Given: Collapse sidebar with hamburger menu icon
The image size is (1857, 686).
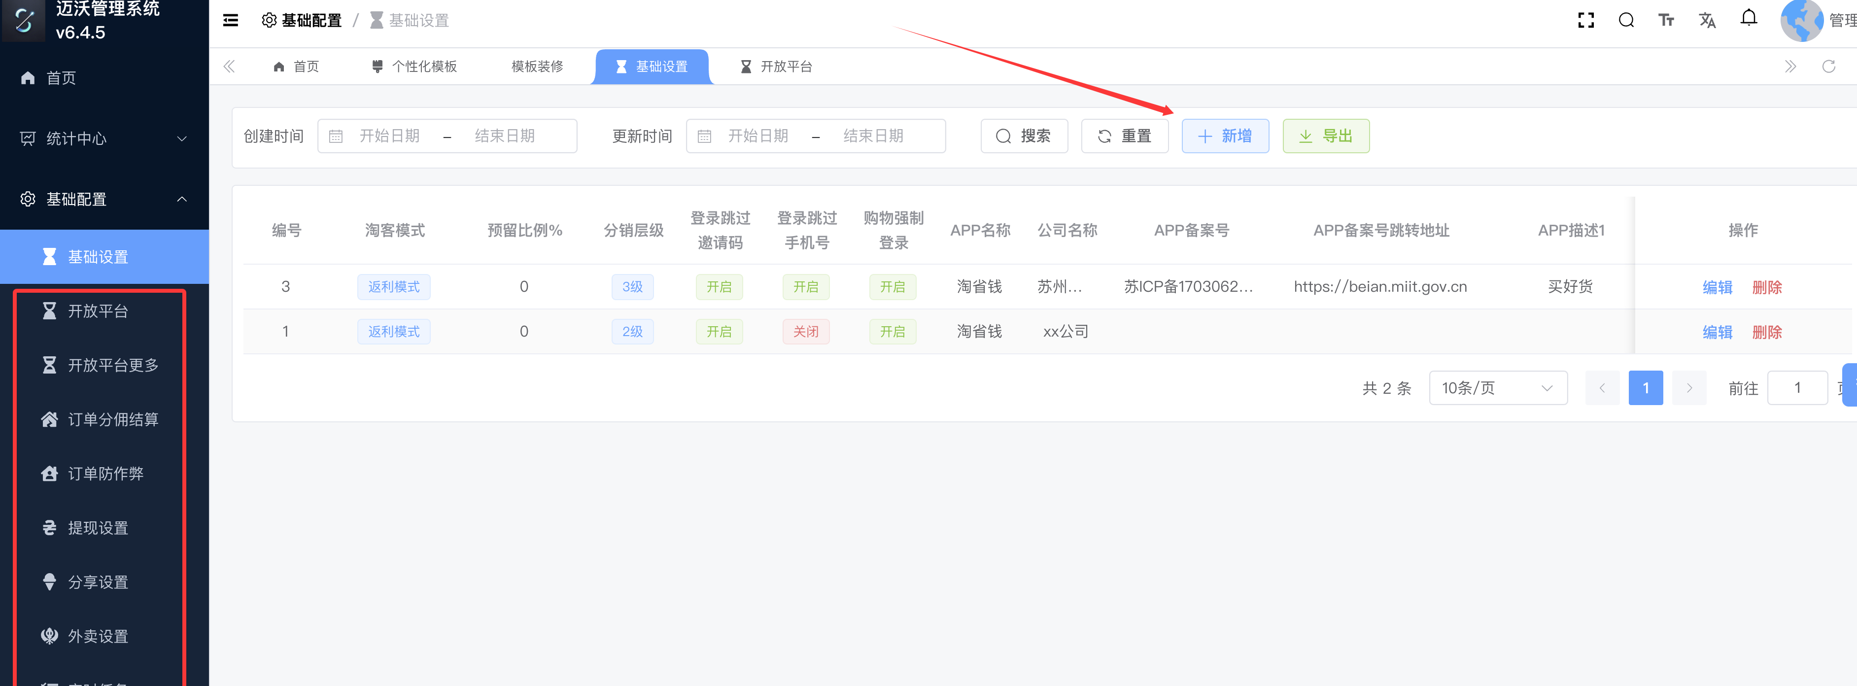Looking at the screenshot, I should [231, 20].
